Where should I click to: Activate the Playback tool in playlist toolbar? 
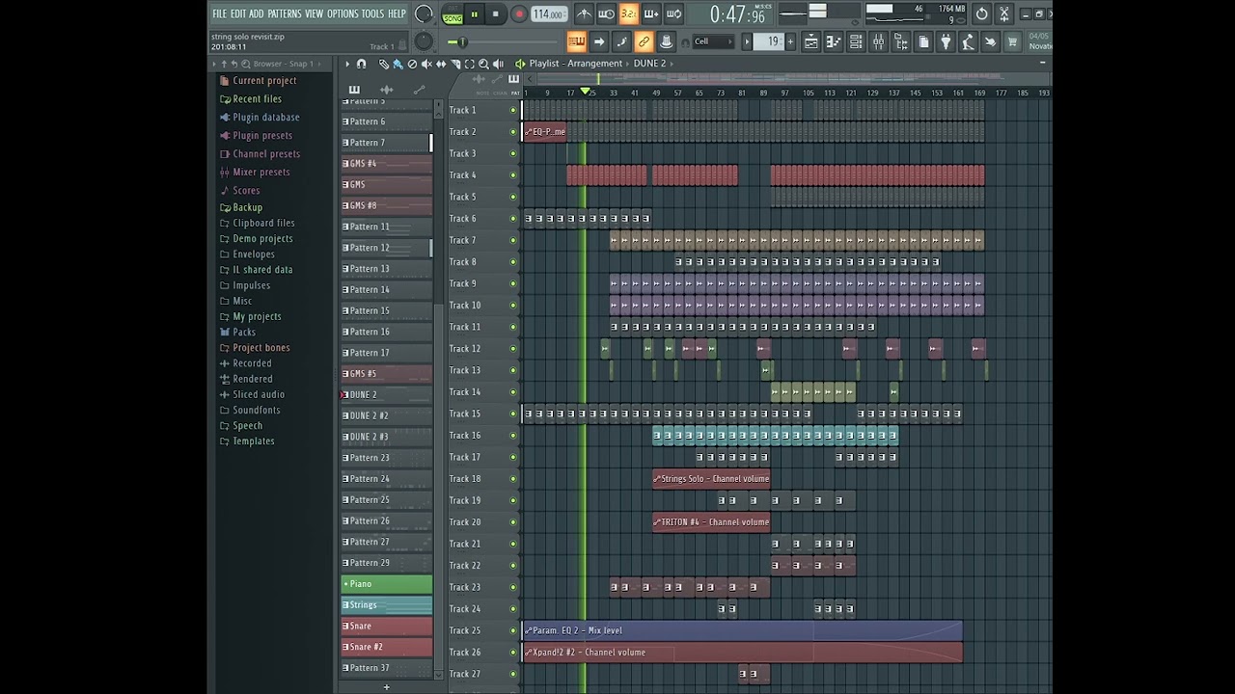tap(498, 64)
